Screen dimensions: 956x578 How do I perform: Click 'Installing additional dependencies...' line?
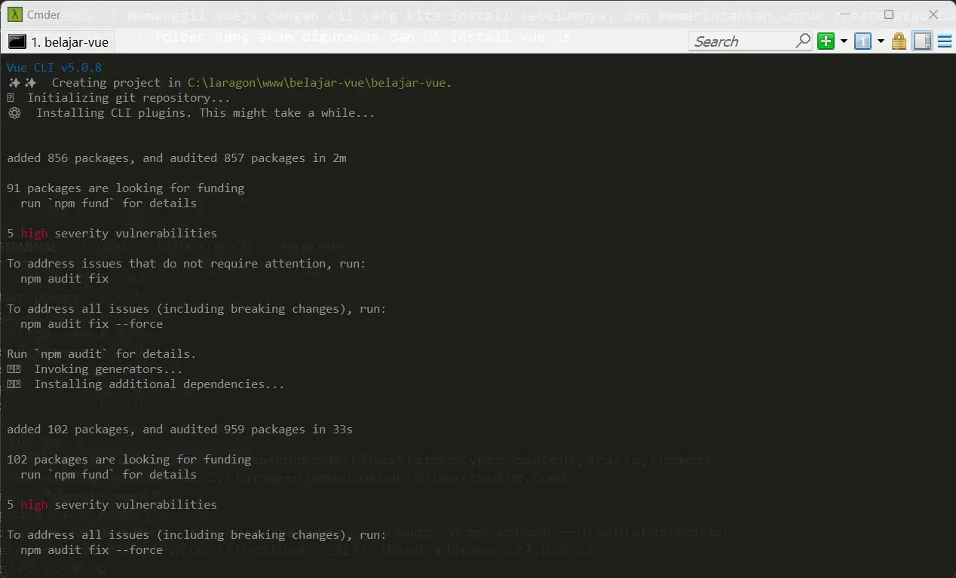(159, 384)
